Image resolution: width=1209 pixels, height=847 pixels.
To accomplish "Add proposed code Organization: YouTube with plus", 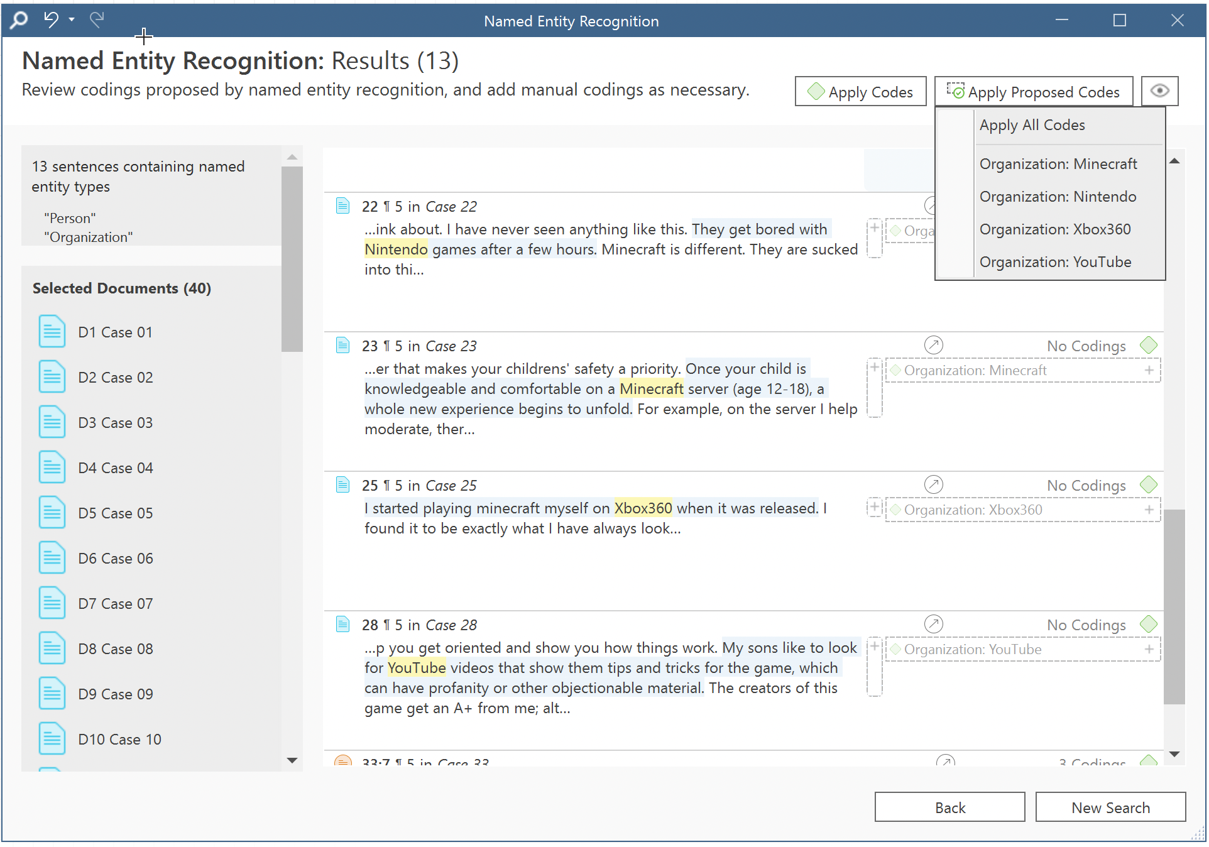I will click(1149, 649).
